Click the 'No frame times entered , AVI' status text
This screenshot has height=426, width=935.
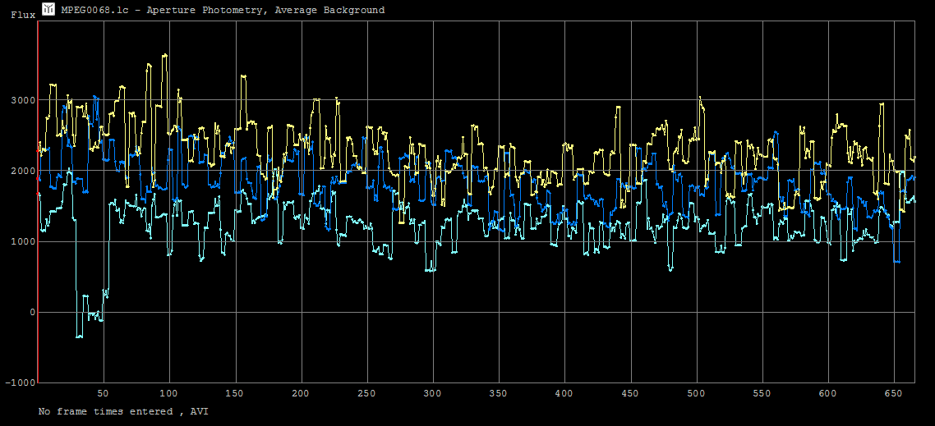tap(123, 411)
